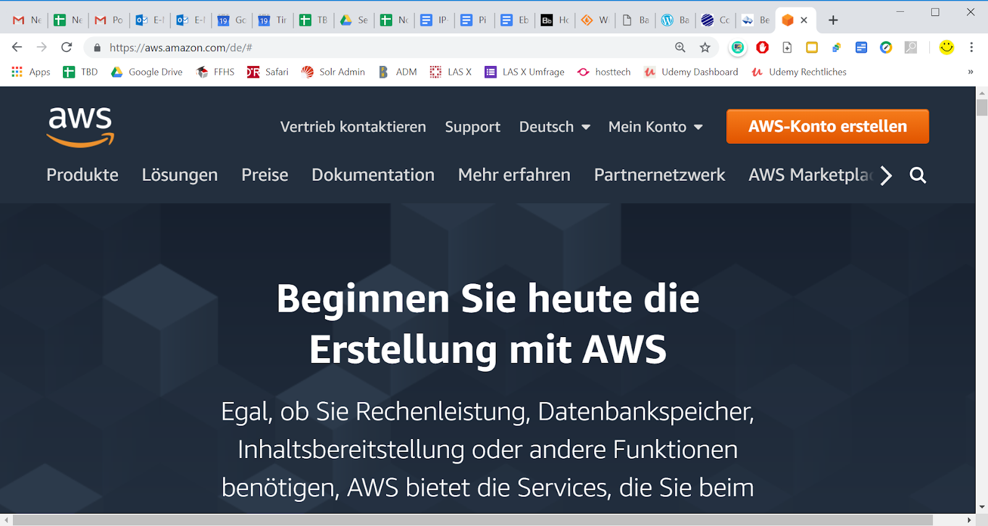Open the Mehr erfahren menu
988x526 pixels.
coord(514,175)
